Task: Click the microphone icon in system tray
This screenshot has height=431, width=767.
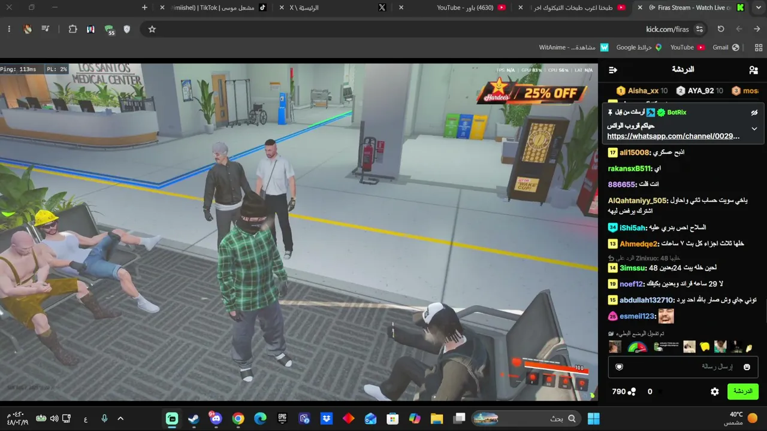Action: pyautogui.click(x=104, y=418)
